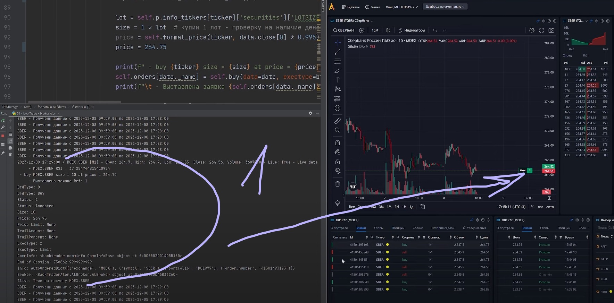Open the forecast and measure tools
The image size is (614, 303).
[x=337, y=98]
